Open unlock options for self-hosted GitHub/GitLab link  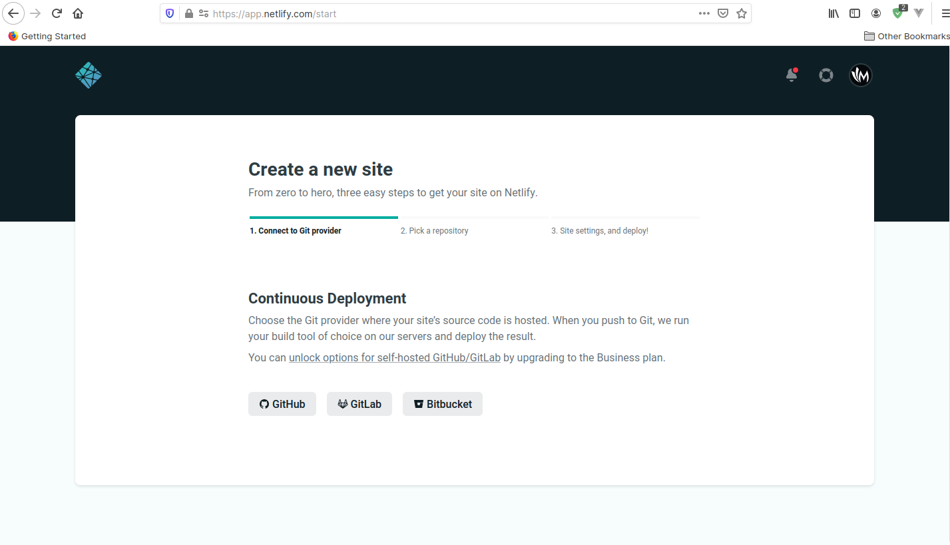pyautogui.click(x=395, y=357)
